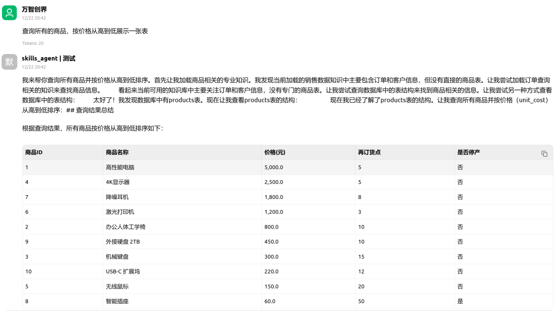Click reorder point 50 in 智能插座 row
The width and height of the screenshot is (557, 311).
click(361, 301)
